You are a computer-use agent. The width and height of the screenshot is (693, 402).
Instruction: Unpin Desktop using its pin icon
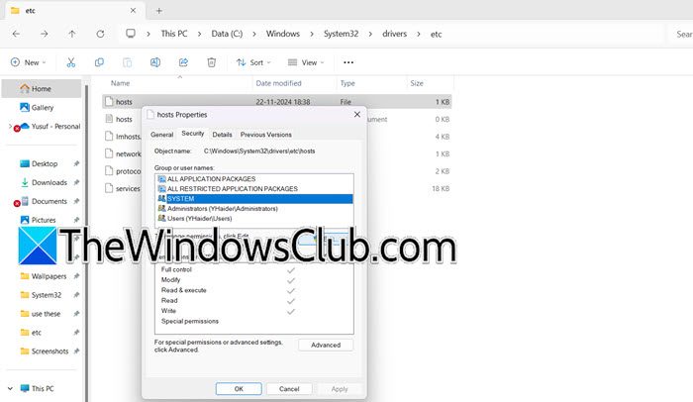76,163
